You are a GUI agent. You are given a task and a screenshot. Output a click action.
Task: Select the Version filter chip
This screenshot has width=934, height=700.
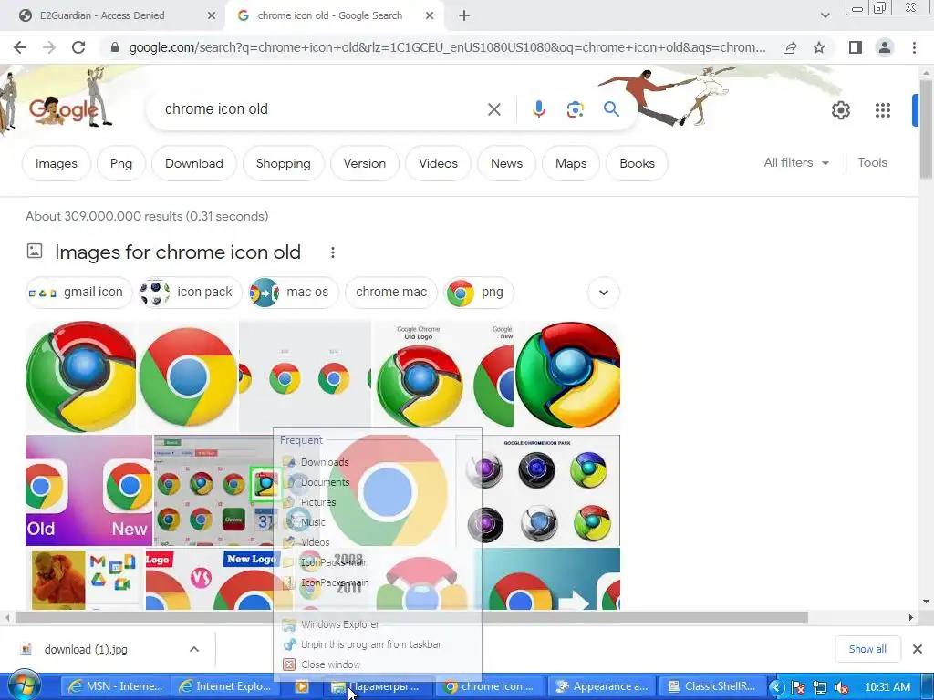pyautogui.click(x=365, y=163)
